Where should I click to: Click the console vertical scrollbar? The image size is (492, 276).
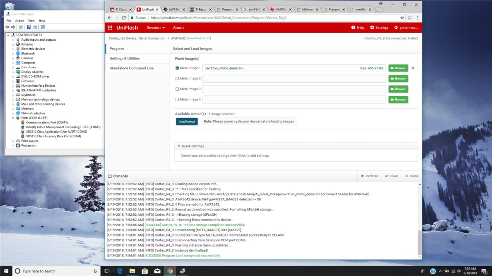(x=420, y=242)
